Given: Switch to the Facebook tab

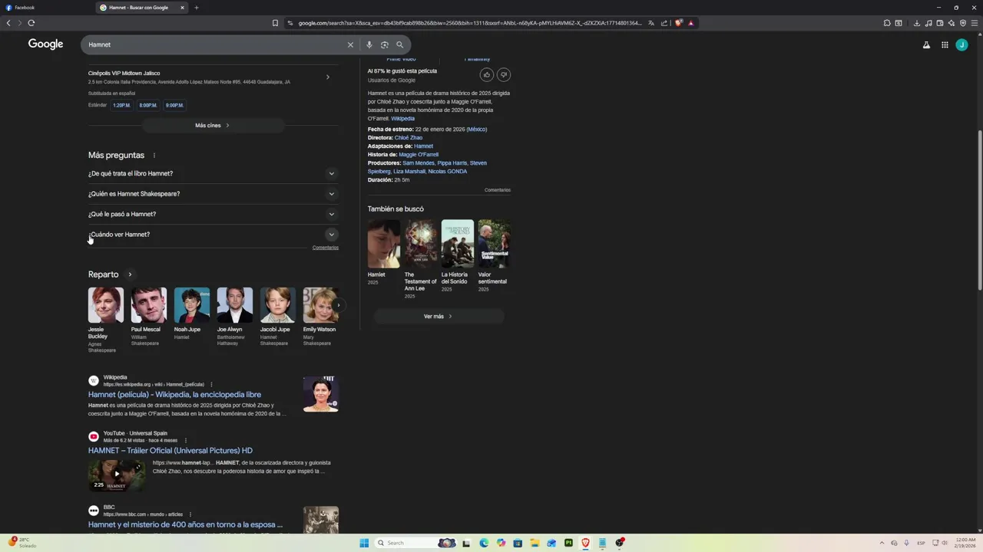Looking at the screenshot, I should [x=46, y=8].
